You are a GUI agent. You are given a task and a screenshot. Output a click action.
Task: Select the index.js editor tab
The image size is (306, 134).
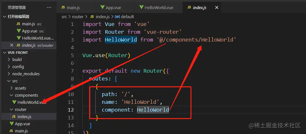point(202,7)
